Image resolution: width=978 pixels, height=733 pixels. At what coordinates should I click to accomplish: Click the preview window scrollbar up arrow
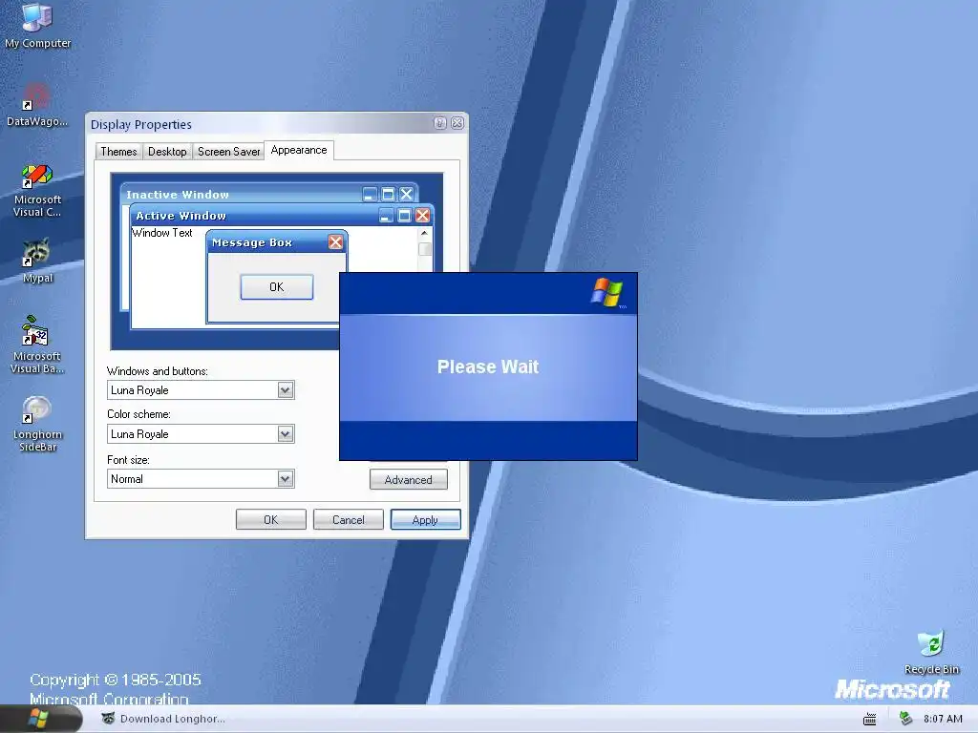[x=424, y=233]
